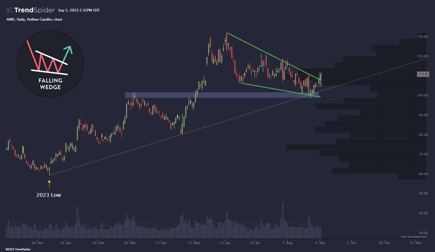Open the Falling Wedge pattern badge

[x=50, y=64]
